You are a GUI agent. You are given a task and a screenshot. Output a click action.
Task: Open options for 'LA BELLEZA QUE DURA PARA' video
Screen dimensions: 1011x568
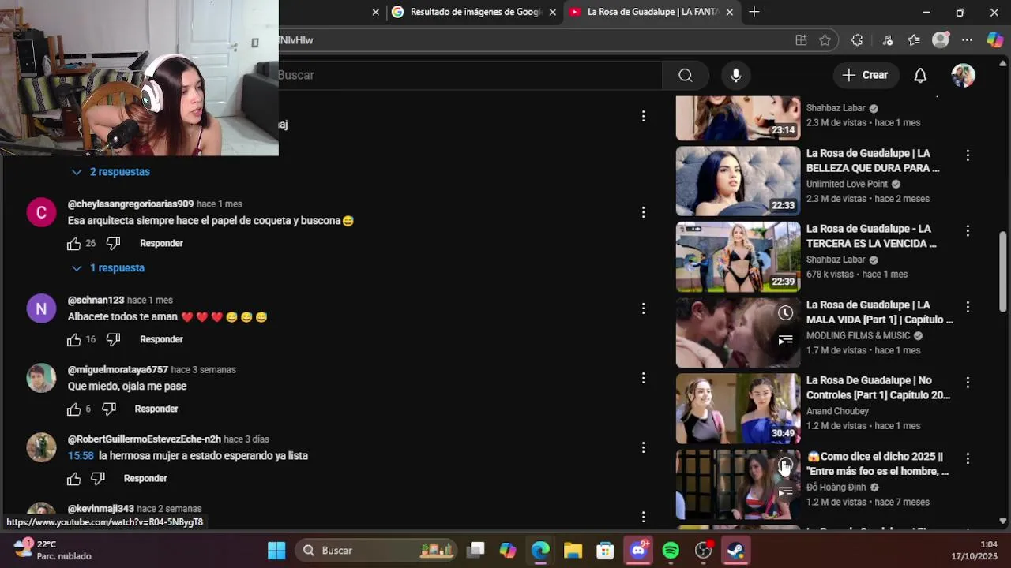[968, 155]
